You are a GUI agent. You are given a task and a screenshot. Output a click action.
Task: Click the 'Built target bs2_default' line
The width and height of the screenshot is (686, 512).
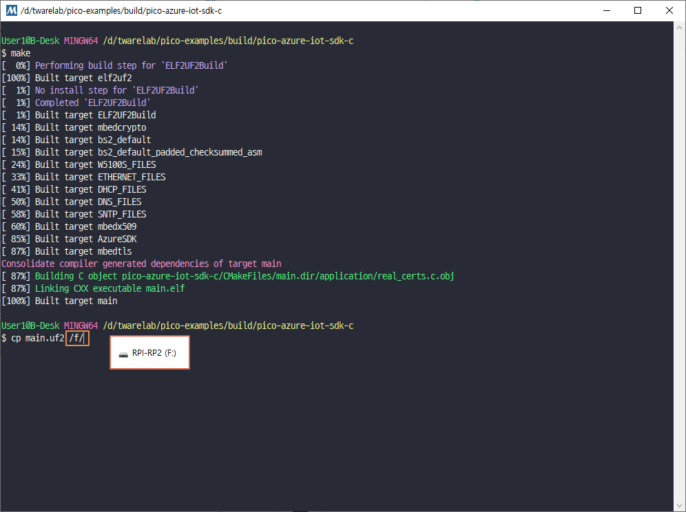[x=76, y=140]
